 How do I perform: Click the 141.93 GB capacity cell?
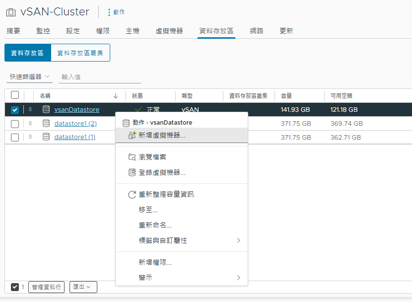[295, 110]
